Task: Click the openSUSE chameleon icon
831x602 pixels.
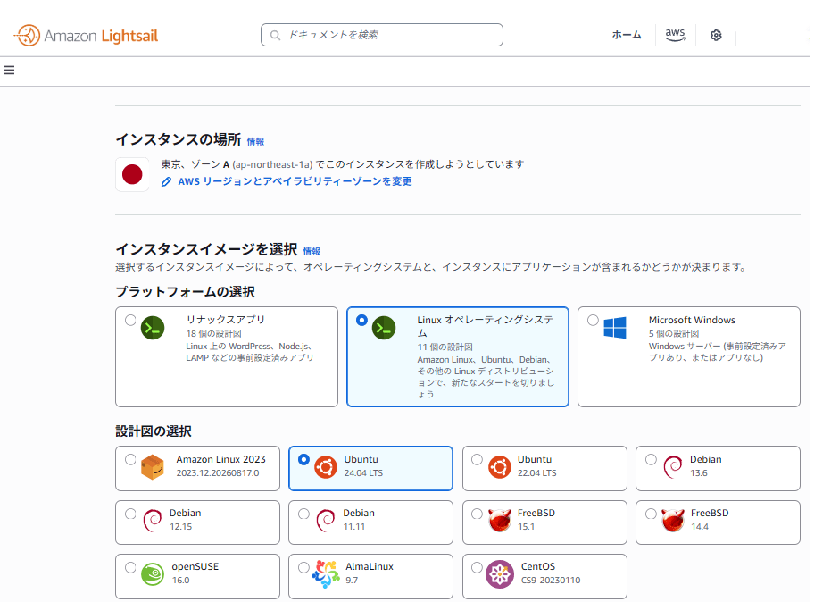Action: pos(153,574)
